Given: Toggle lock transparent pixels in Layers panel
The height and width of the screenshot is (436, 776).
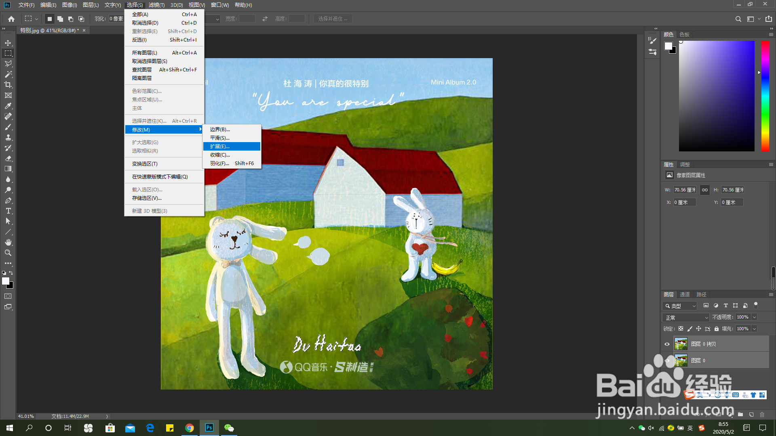Looking at the screenshot, I should pos(681,329).
